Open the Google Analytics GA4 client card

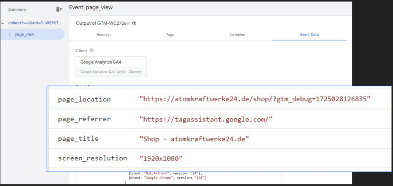[111, 66]
